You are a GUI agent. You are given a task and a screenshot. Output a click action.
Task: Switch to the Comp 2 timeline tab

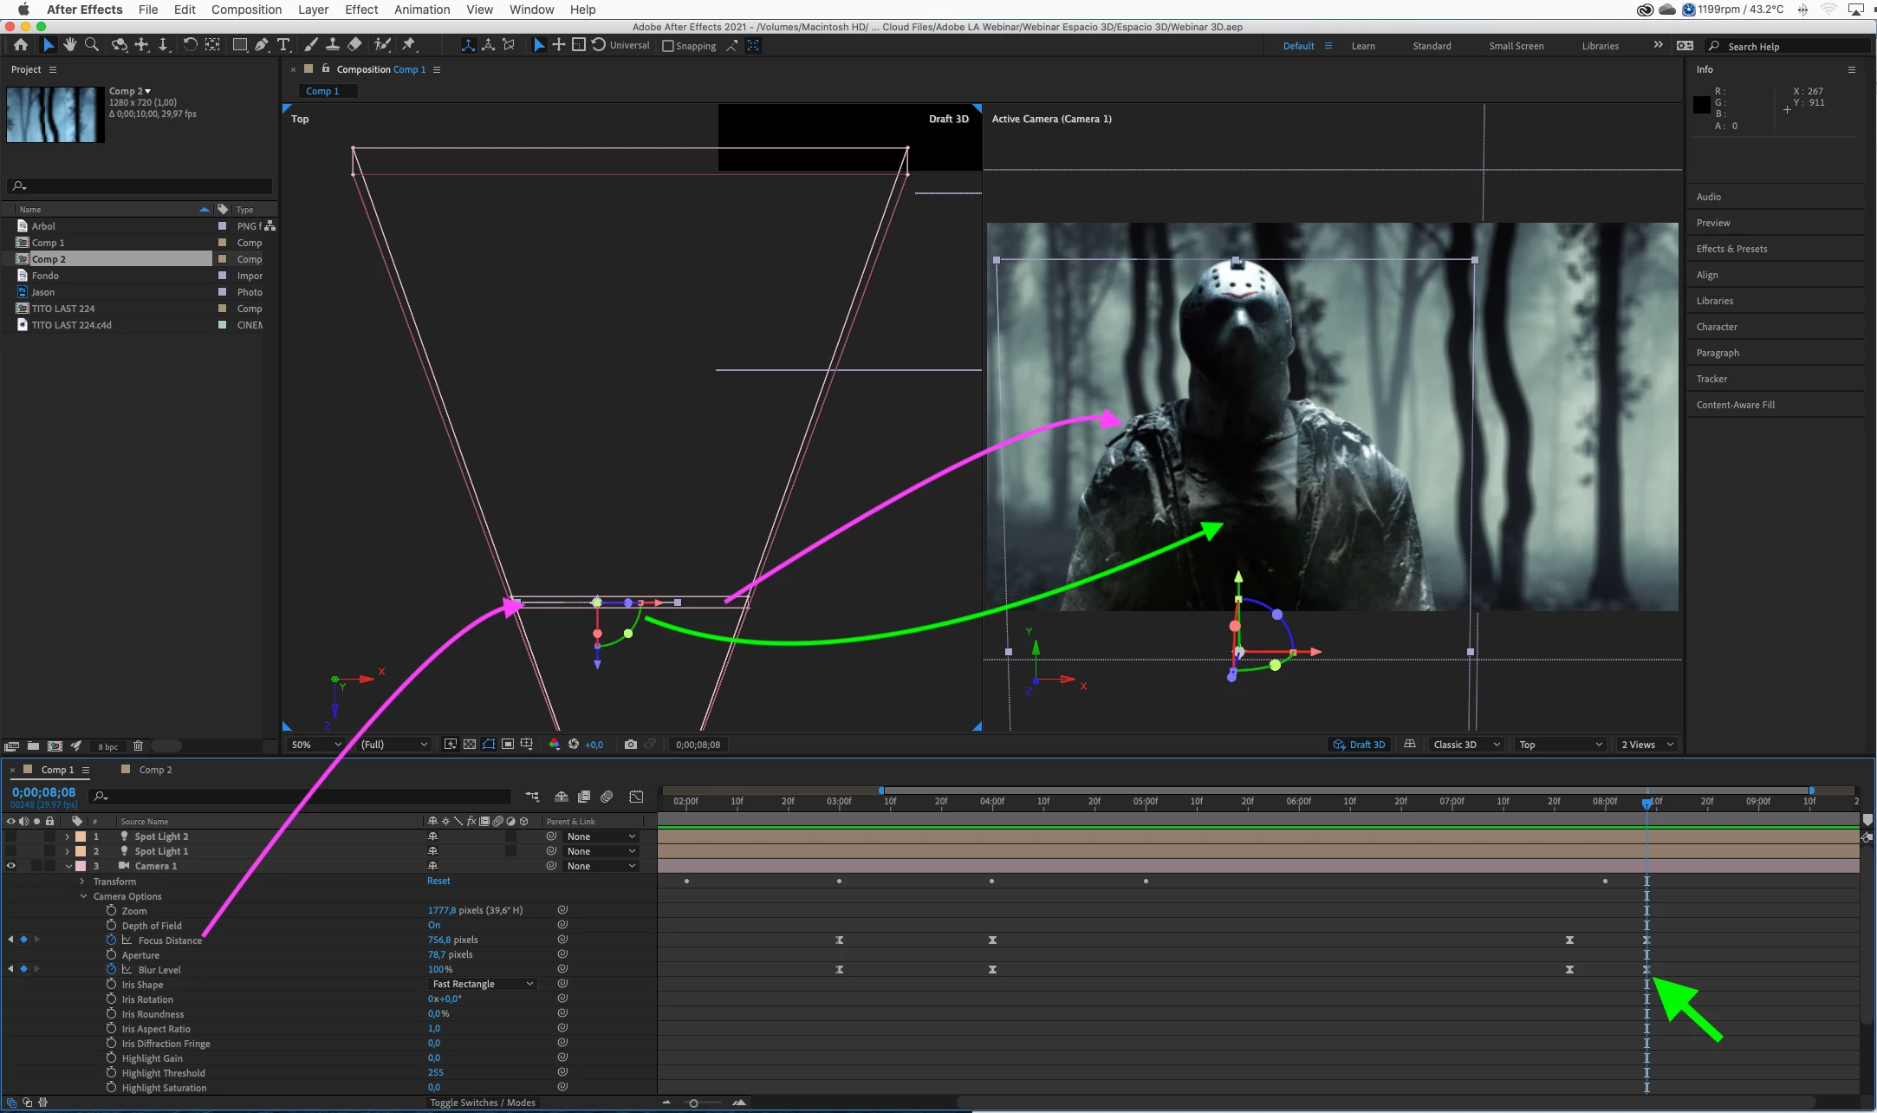155,770
